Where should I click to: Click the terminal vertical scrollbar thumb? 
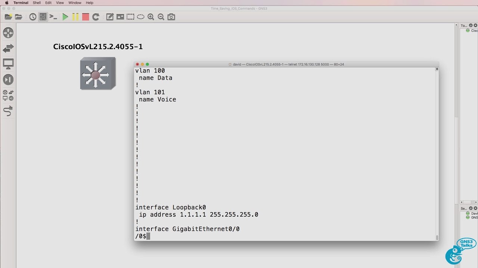tap(437, 237)
